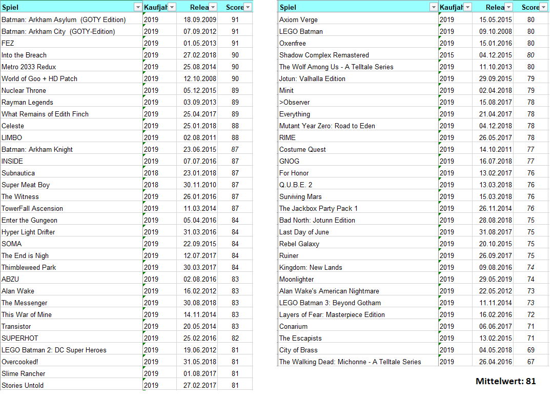Viewport: 553px width, 396px height.
Task: Open the Release filter dropdown in left table
Action: (x=213, y=7)
